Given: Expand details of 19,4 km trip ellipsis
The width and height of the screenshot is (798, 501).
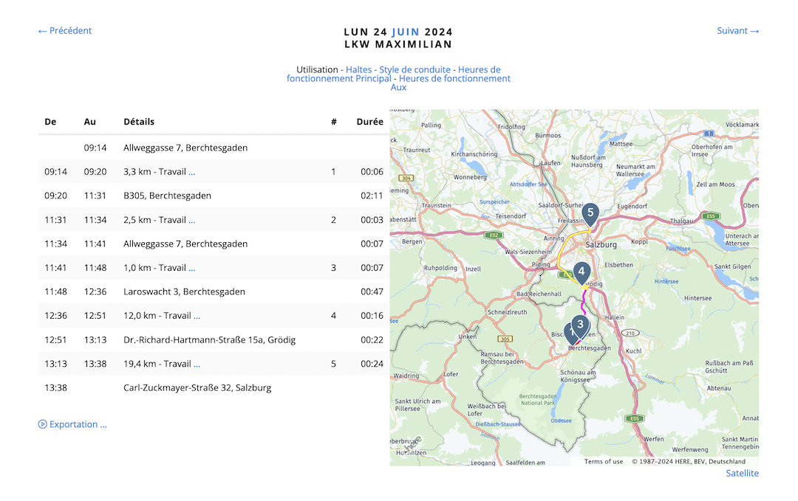Looking at the screenshot, I should click(197, 364).
